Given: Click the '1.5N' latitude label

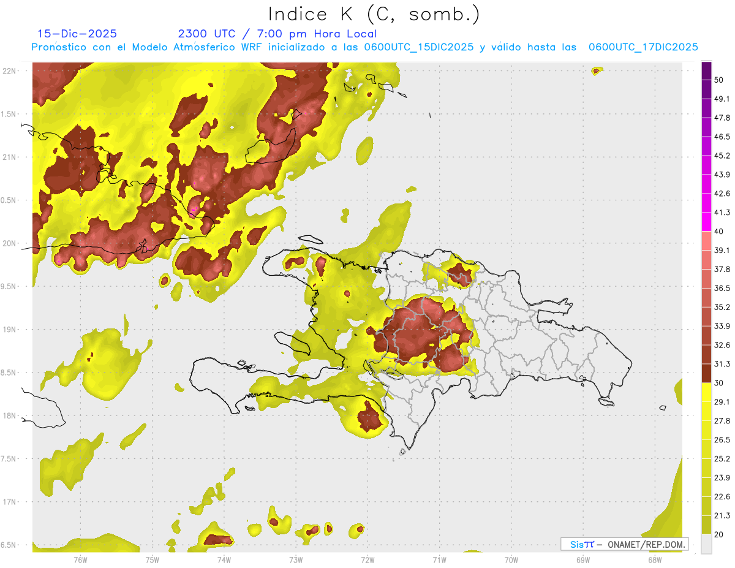Looking at the screenshot, I should [9, 114].
